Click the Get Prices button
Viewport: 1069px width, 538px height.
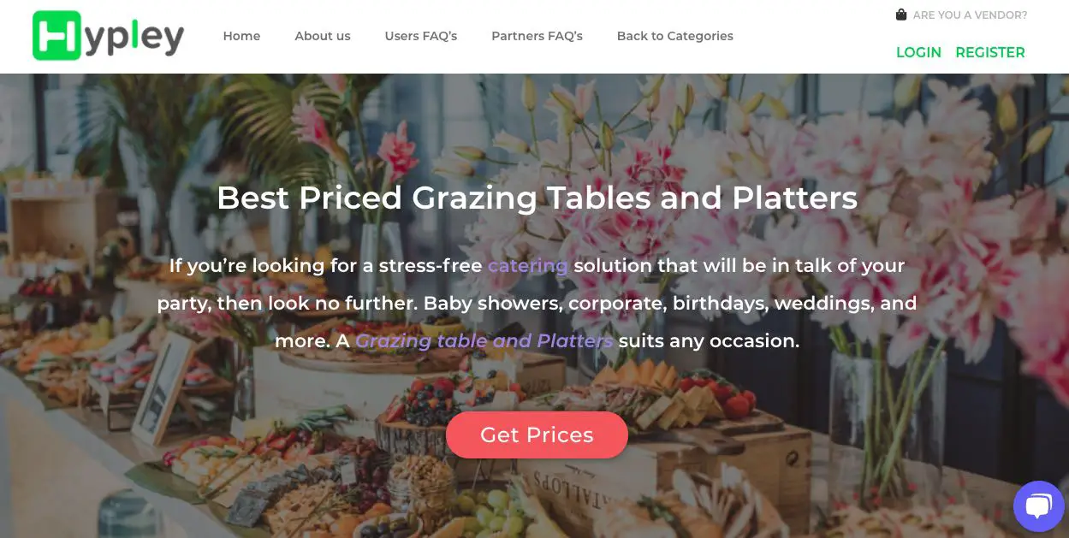[537, 435]
